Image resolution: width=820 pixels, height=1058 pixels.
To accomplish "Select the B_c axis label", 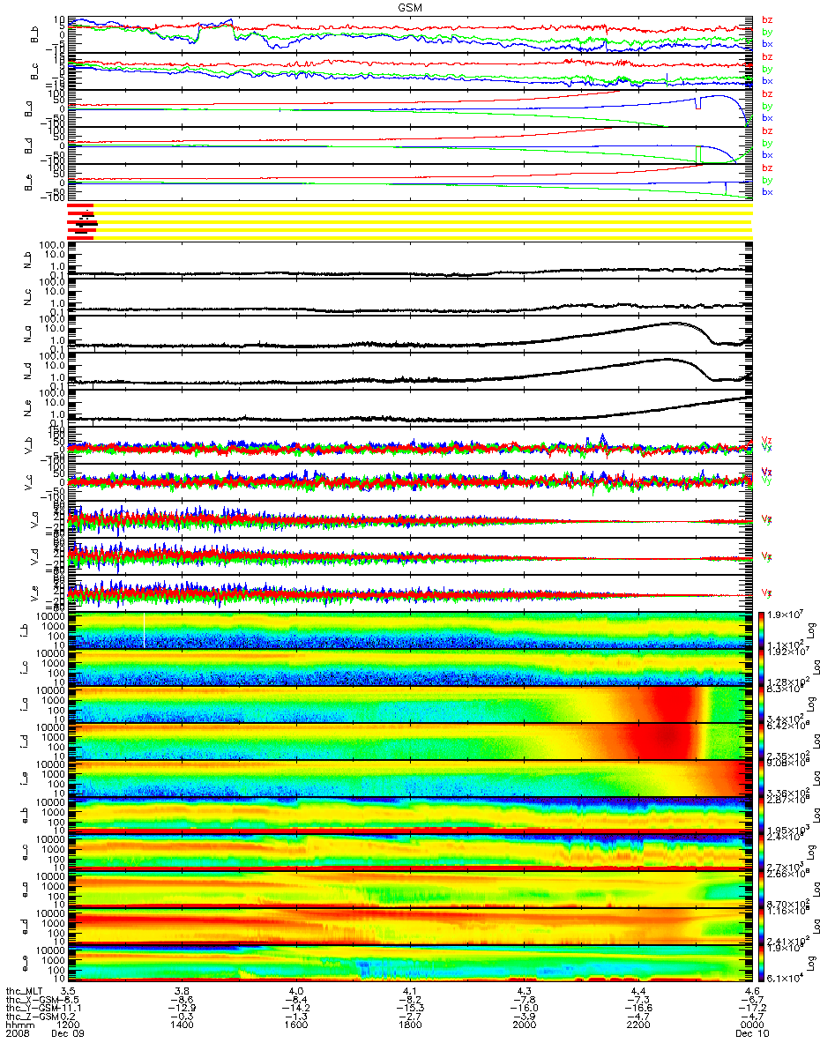I will click(x=35, y=72).
